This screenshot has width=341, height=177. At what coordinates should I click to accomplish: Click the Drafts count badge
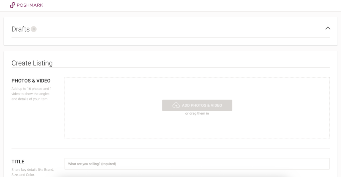coord(34,29)
